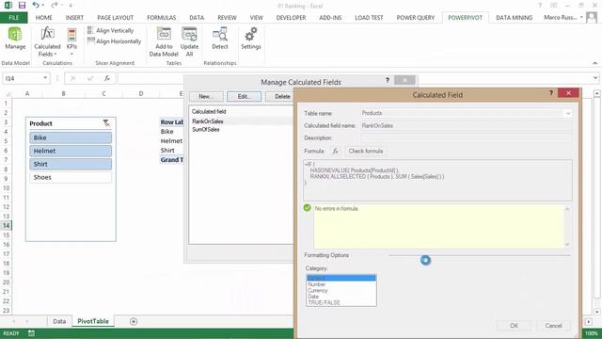The width and height of the screenshot is (602, 339).
Task: Open the fx function picker in the Calculated Field dialog
Action: [335, 151]
